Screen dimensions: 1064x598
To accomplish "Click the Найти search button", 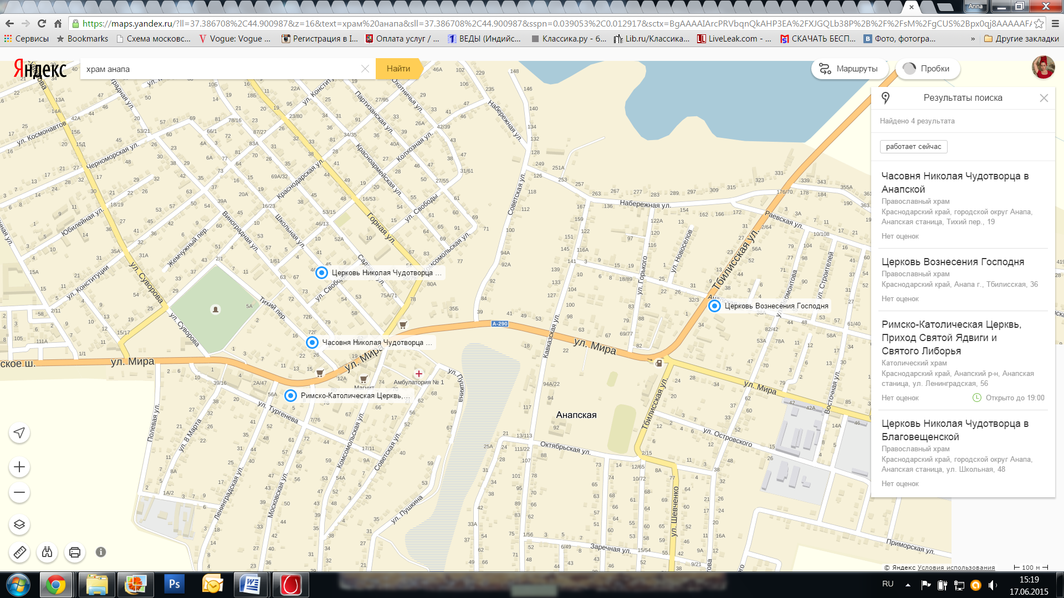I will tap(398, 69).
